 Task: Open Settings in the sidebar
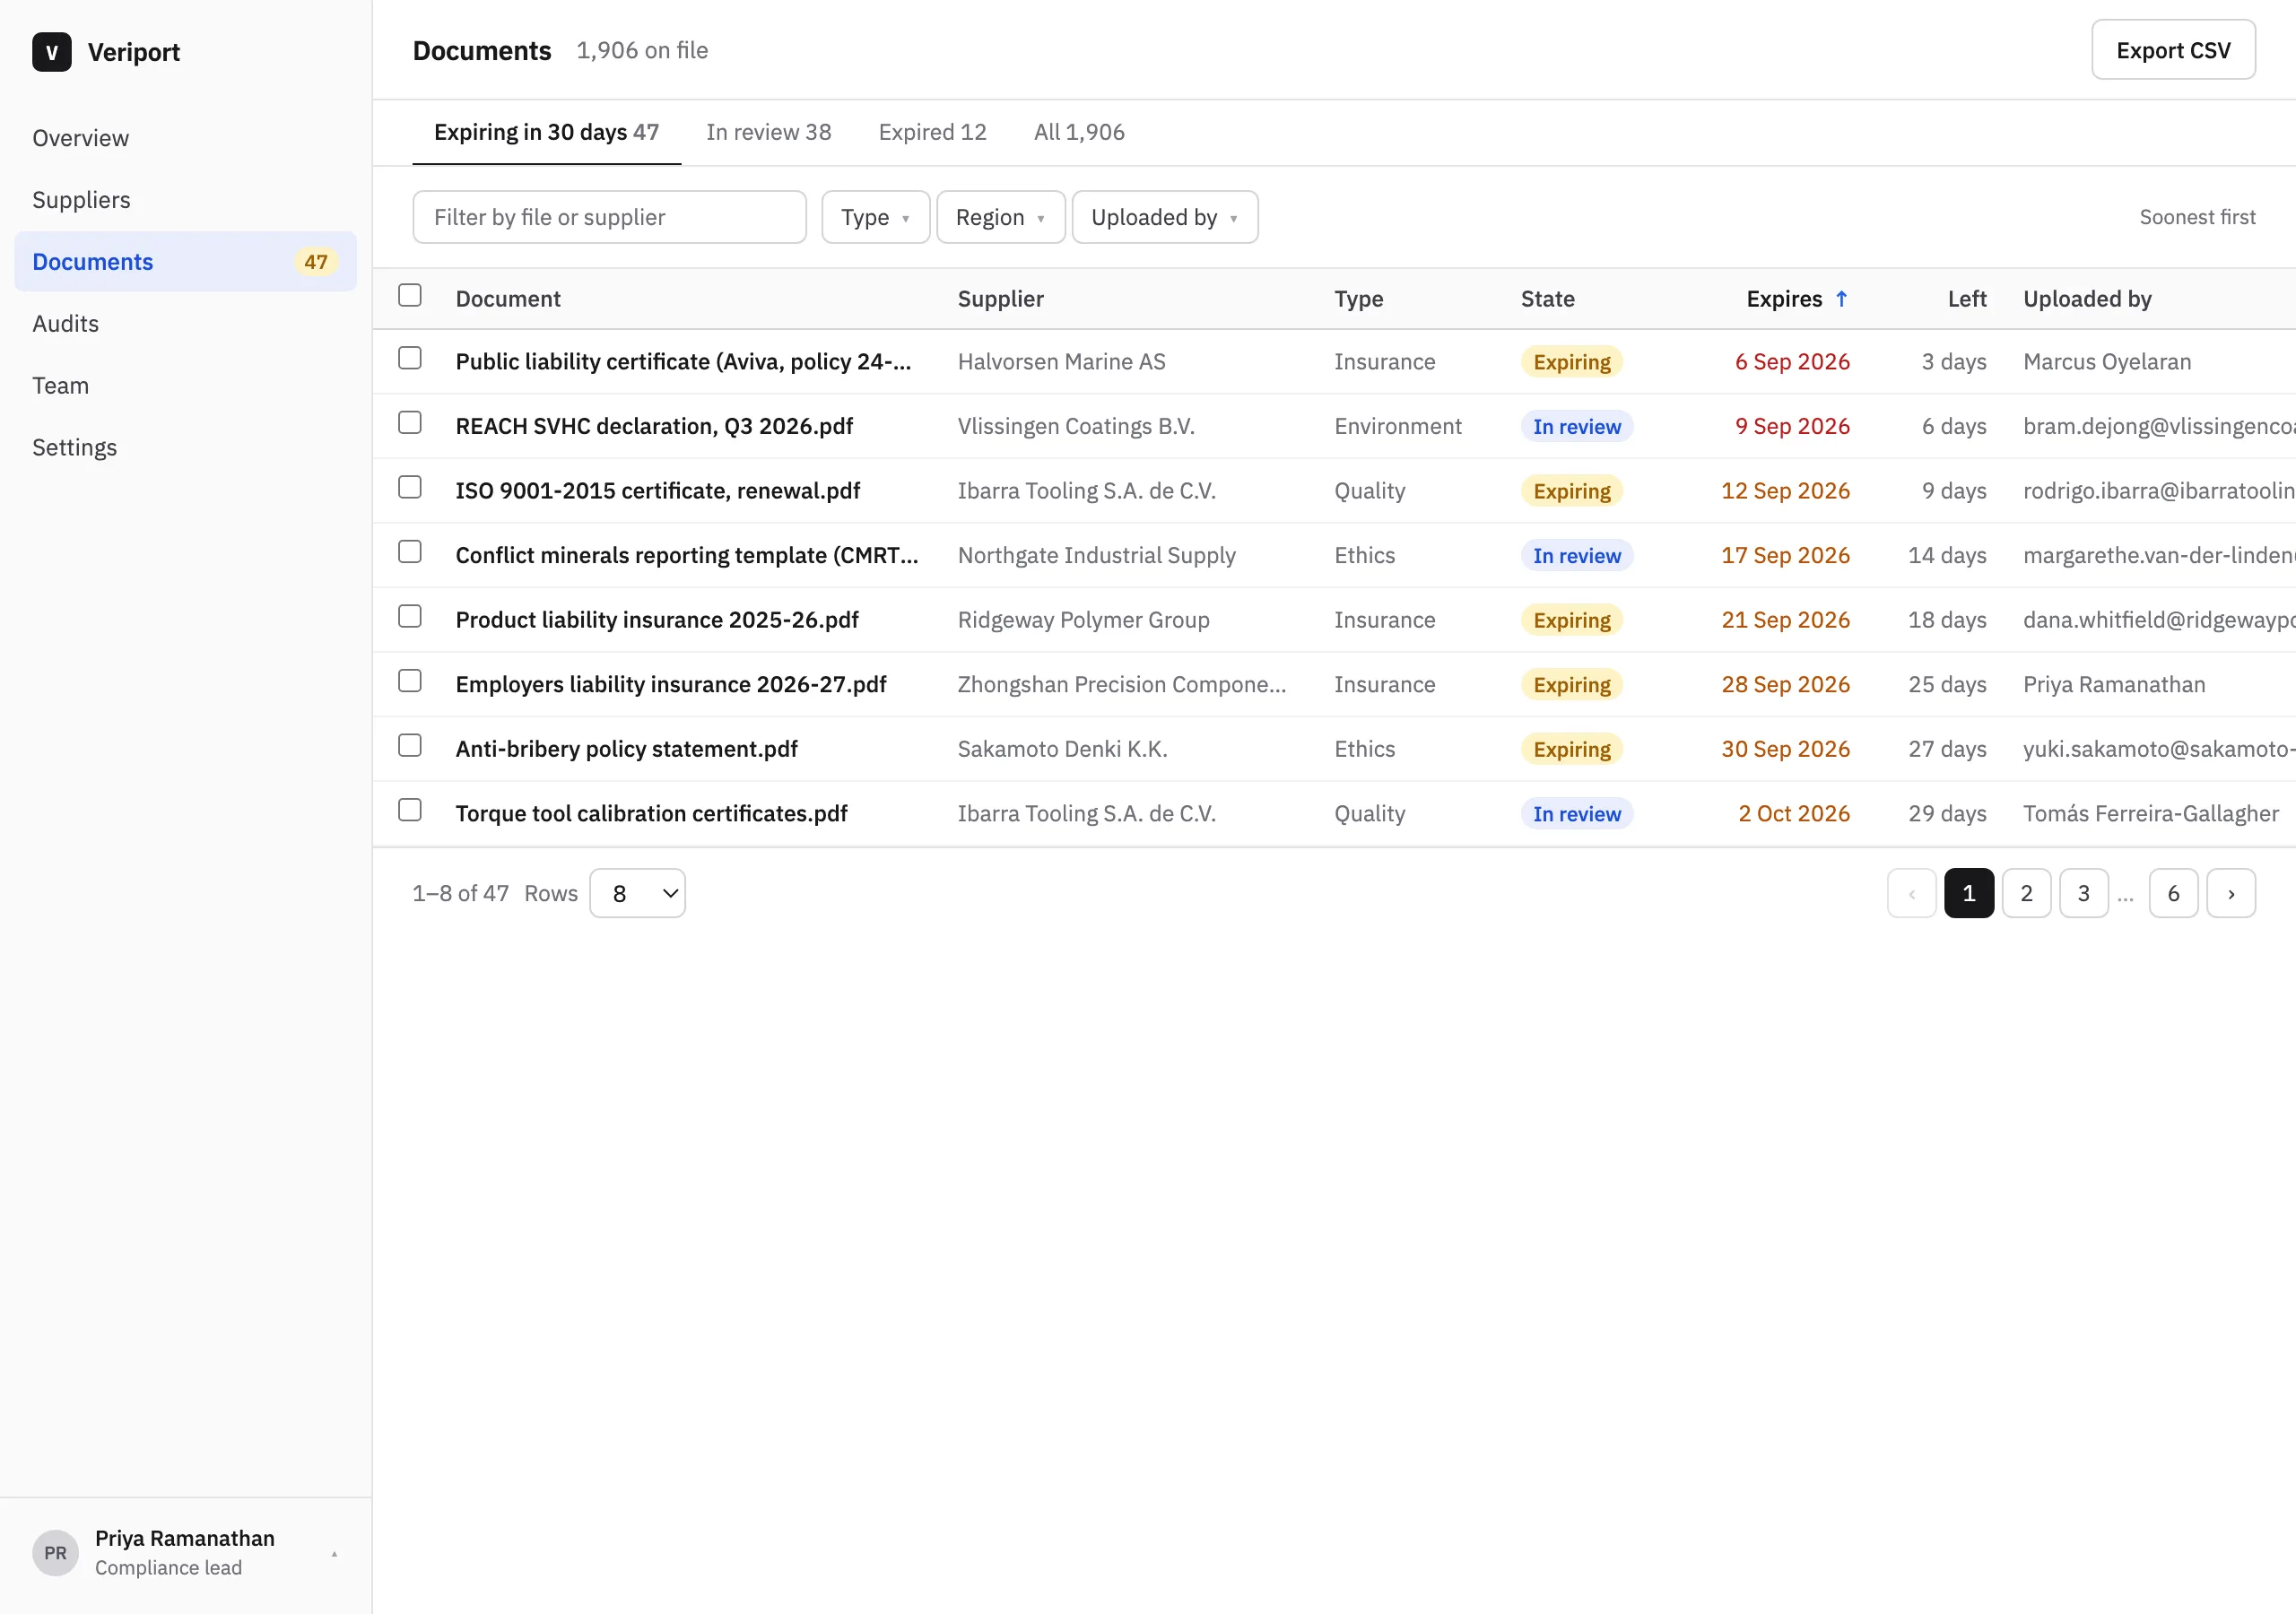tap(186, 448)
